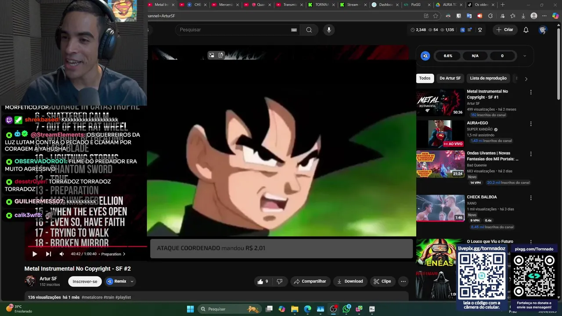Open browser downloads arrow icon
The height and width of the screenshot is (316, 562).
pos(523,16)
